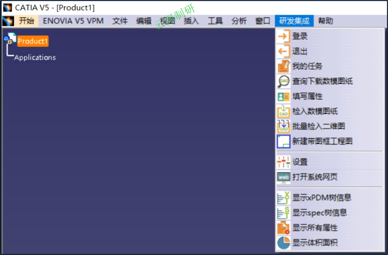Viewport: 388px width, 255px height.
Task: Click the blue frame icon for 新建带图框工程图
Action: (284, 141)
